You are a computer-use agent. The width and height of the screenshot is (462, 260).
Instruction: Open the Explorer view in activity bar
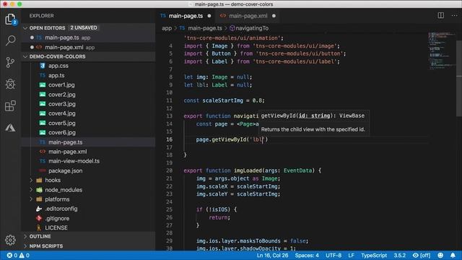coord(10,19)
